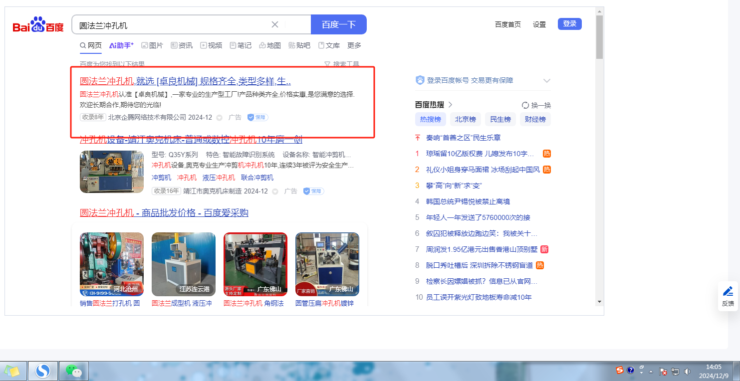Click the 收录8年 badge

[93, 117]
